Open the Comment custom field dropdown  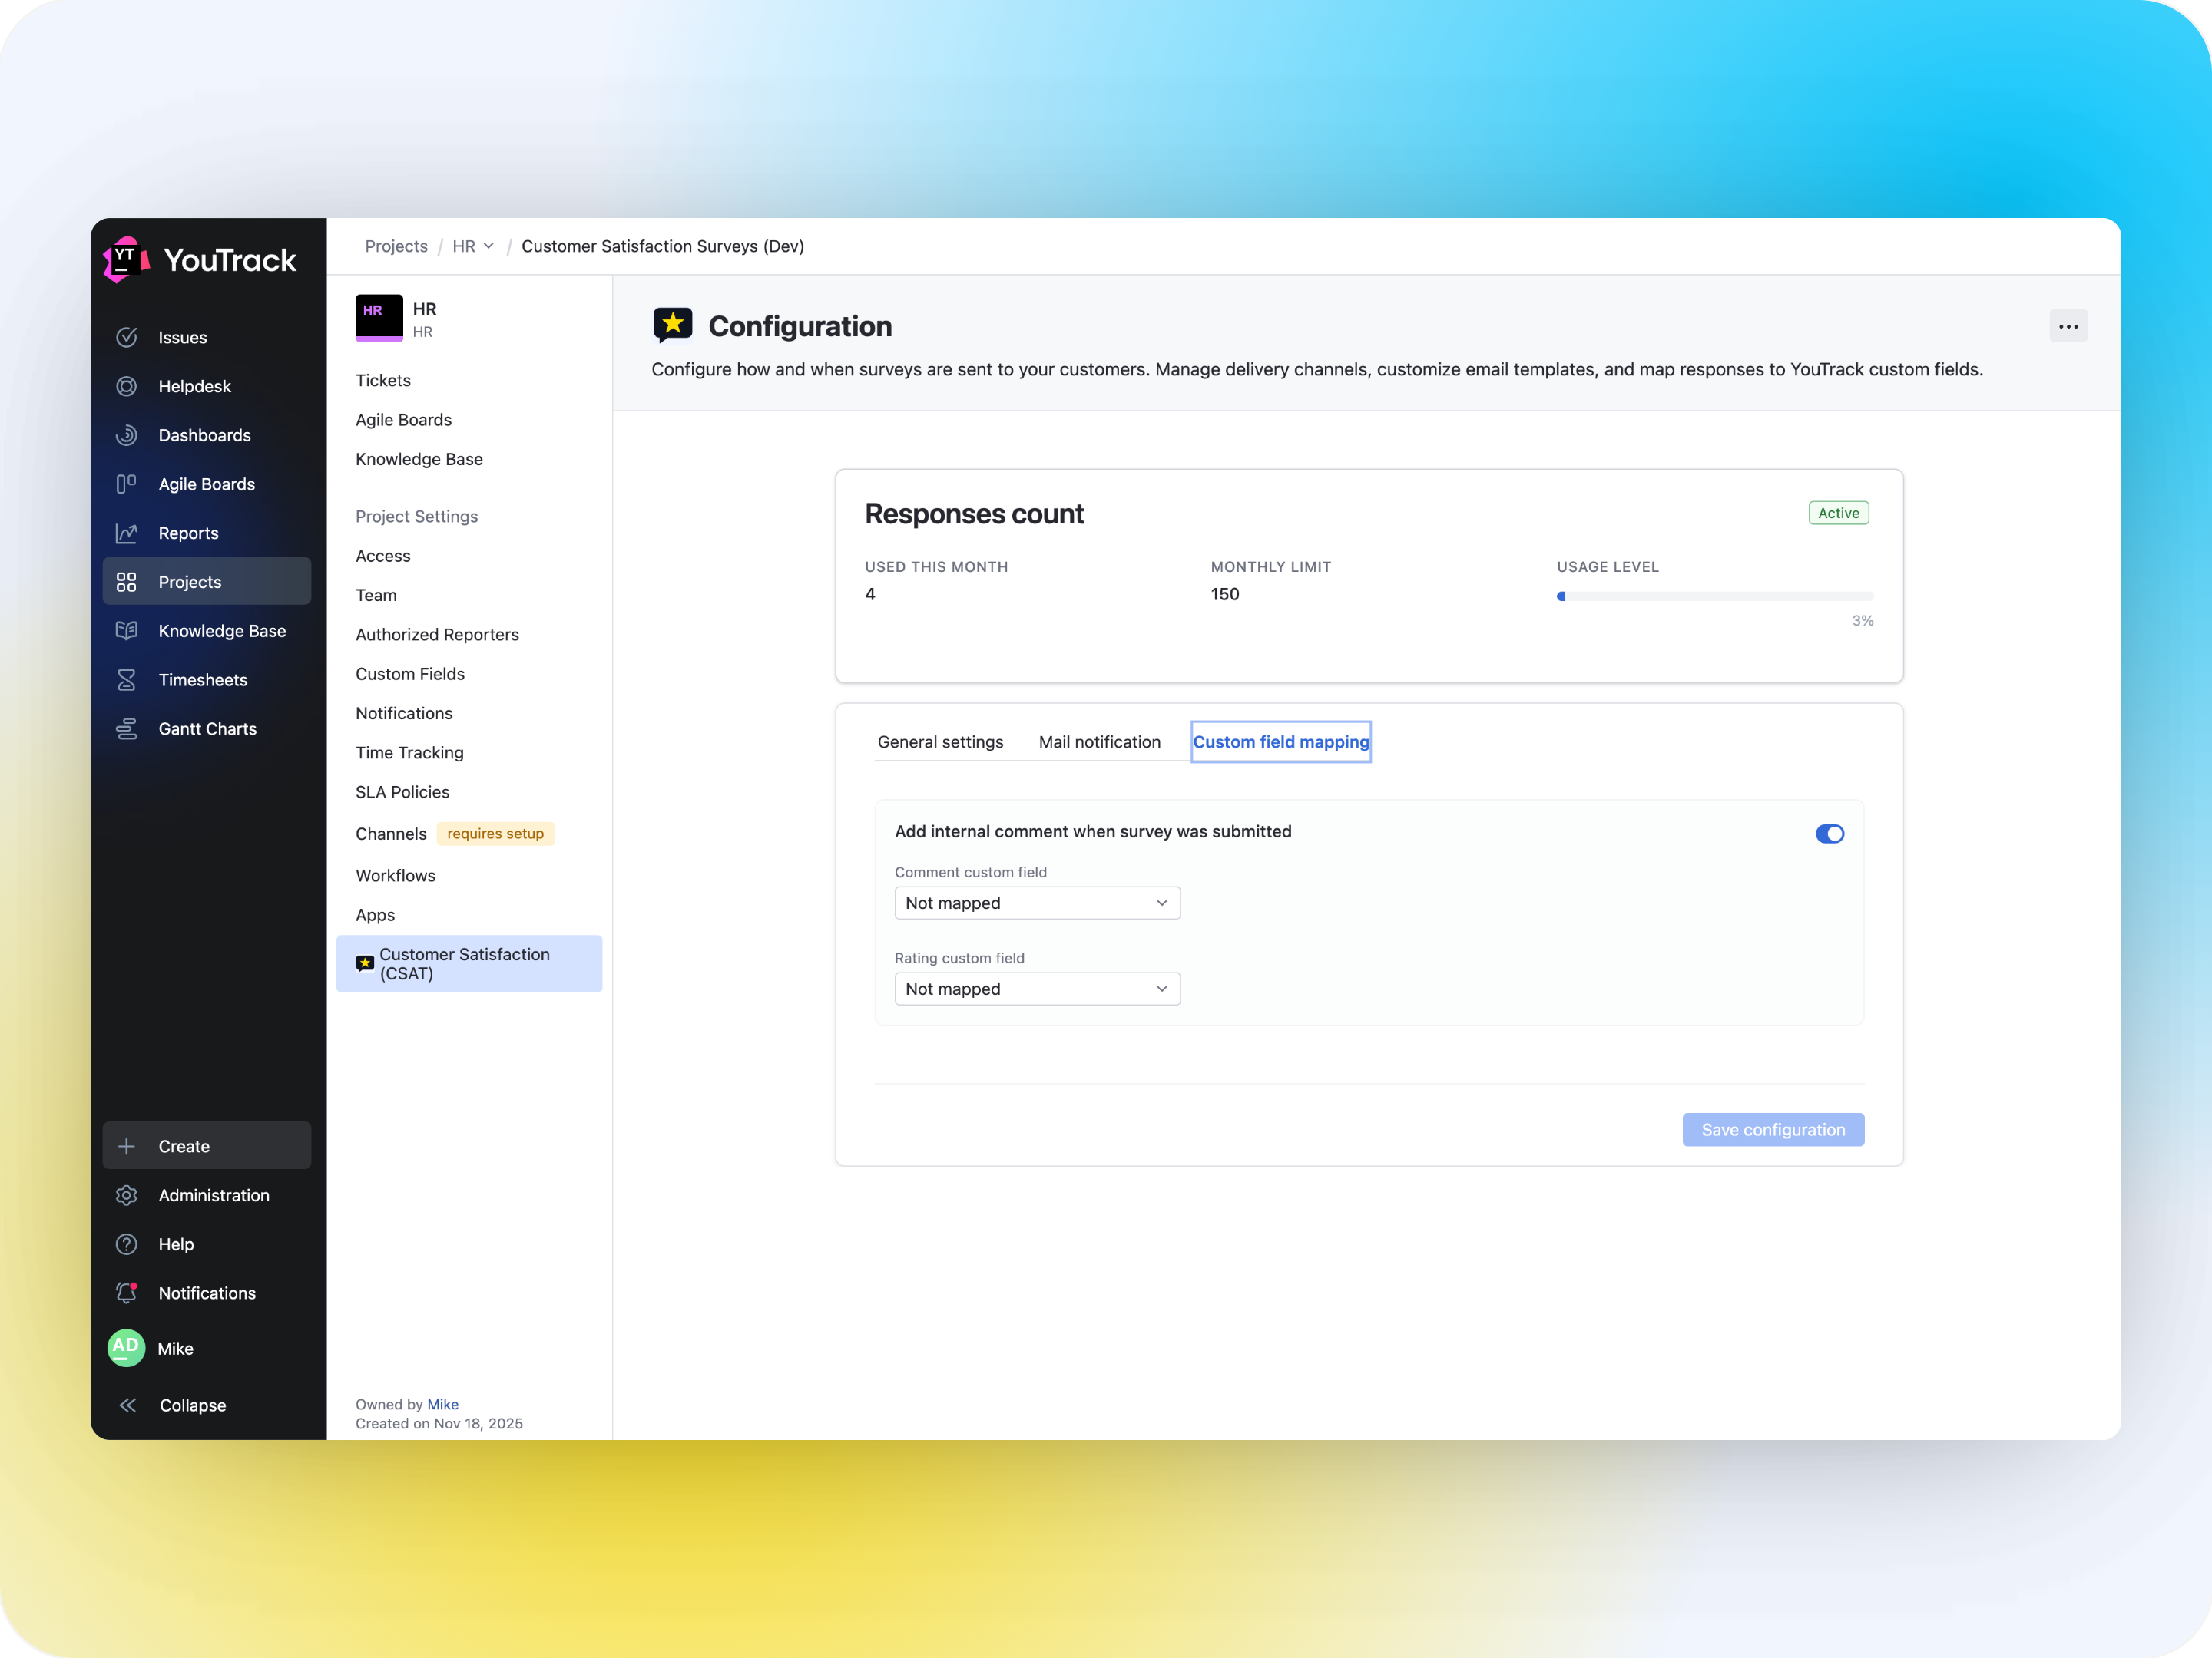coord(1037,903)
